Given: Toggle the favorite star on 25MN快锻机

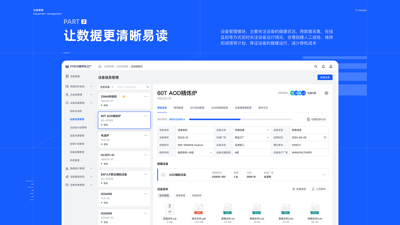Looking at the screenshot, I should coord(124,97).
